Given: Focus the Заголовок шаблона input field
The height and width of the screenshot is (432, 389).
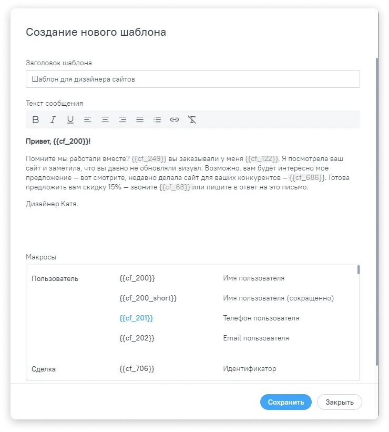Looking at the screenshot, I should 193,79.
